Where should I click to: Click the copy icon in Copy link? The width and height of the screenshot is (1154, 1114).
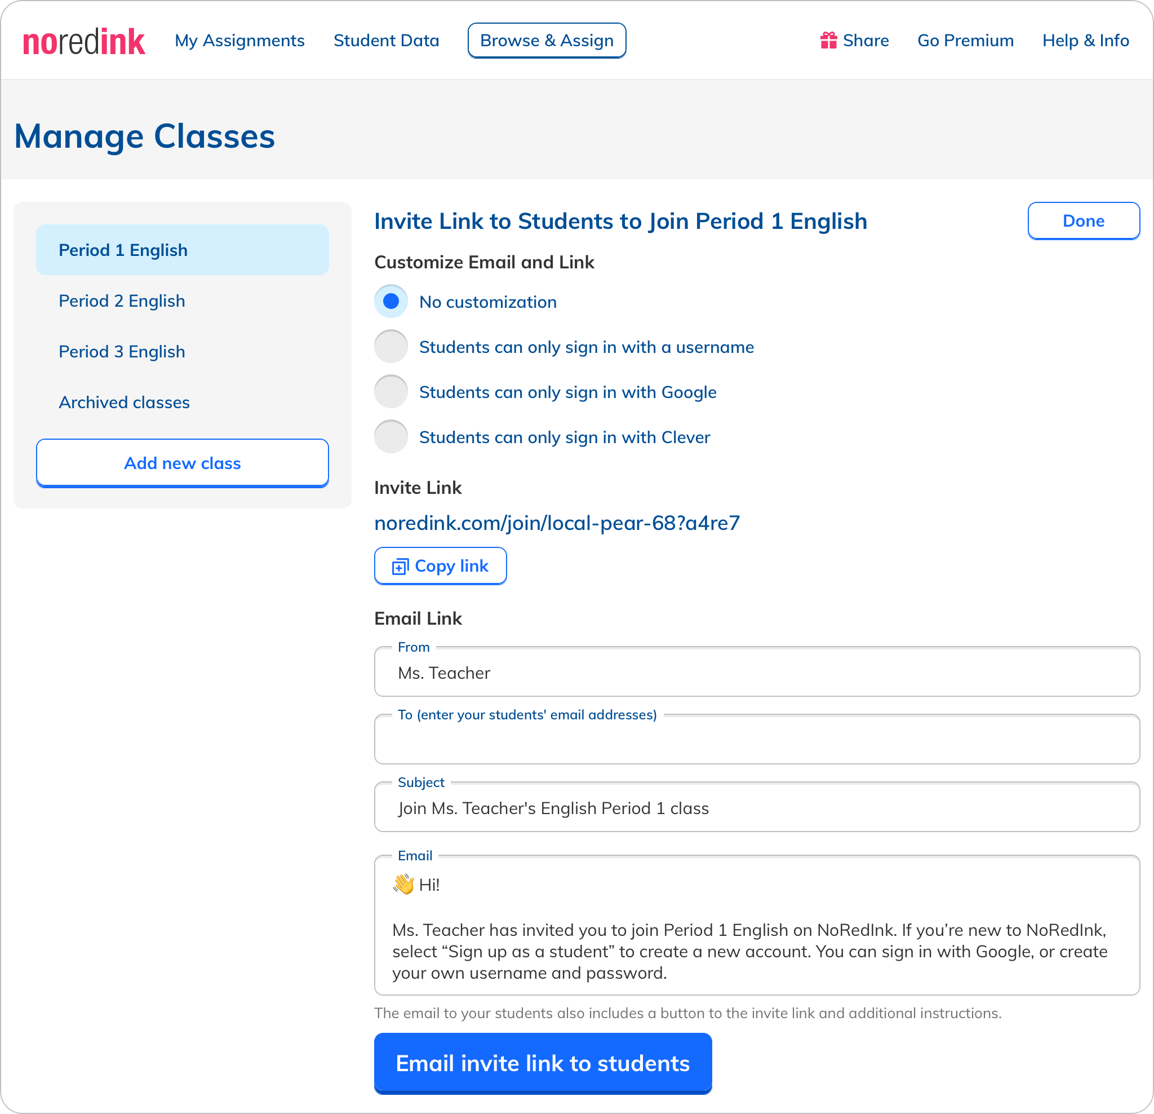(401, 567)
